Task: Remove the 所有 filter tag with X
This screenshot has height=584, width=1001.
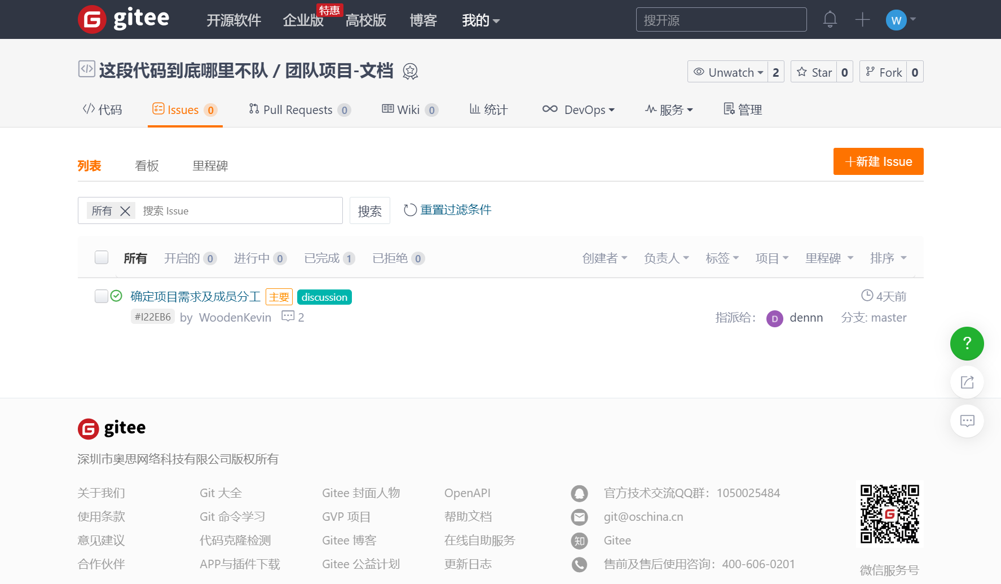Action: click(125, 210)
